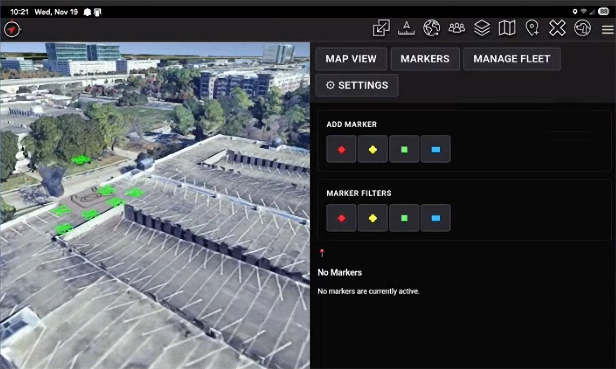Click the 'MARKER FILTERS' section label

(x=358, y=193)
